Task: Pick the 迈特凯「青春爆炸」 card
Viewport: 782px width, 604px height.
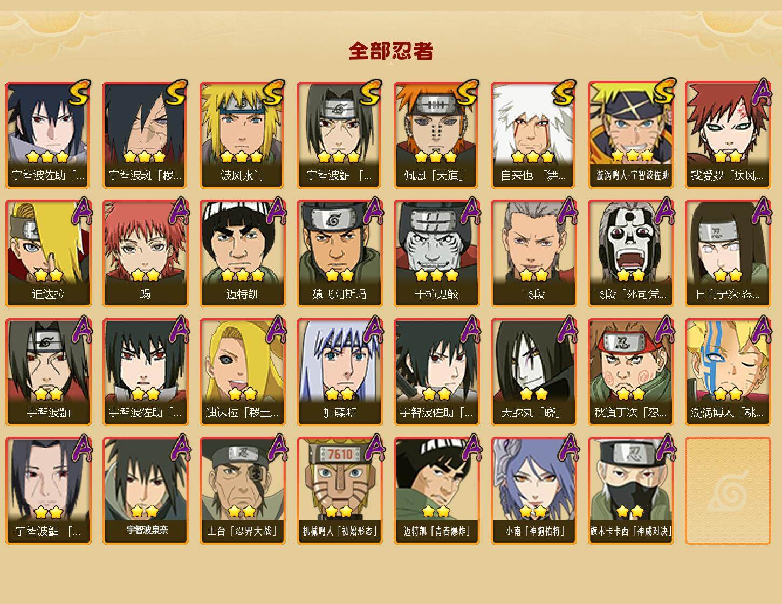Action: 436,491
